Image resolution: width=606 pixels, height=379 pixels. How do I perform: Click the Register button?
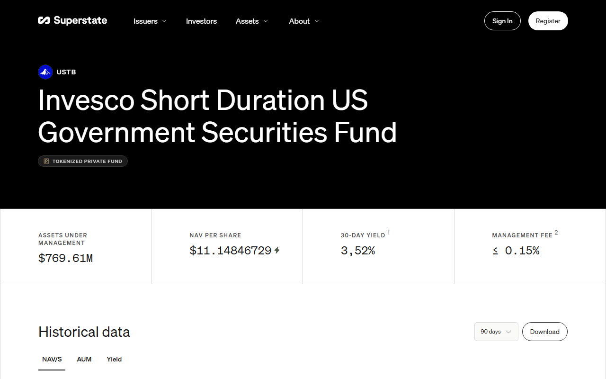click(x=548, y=21)
